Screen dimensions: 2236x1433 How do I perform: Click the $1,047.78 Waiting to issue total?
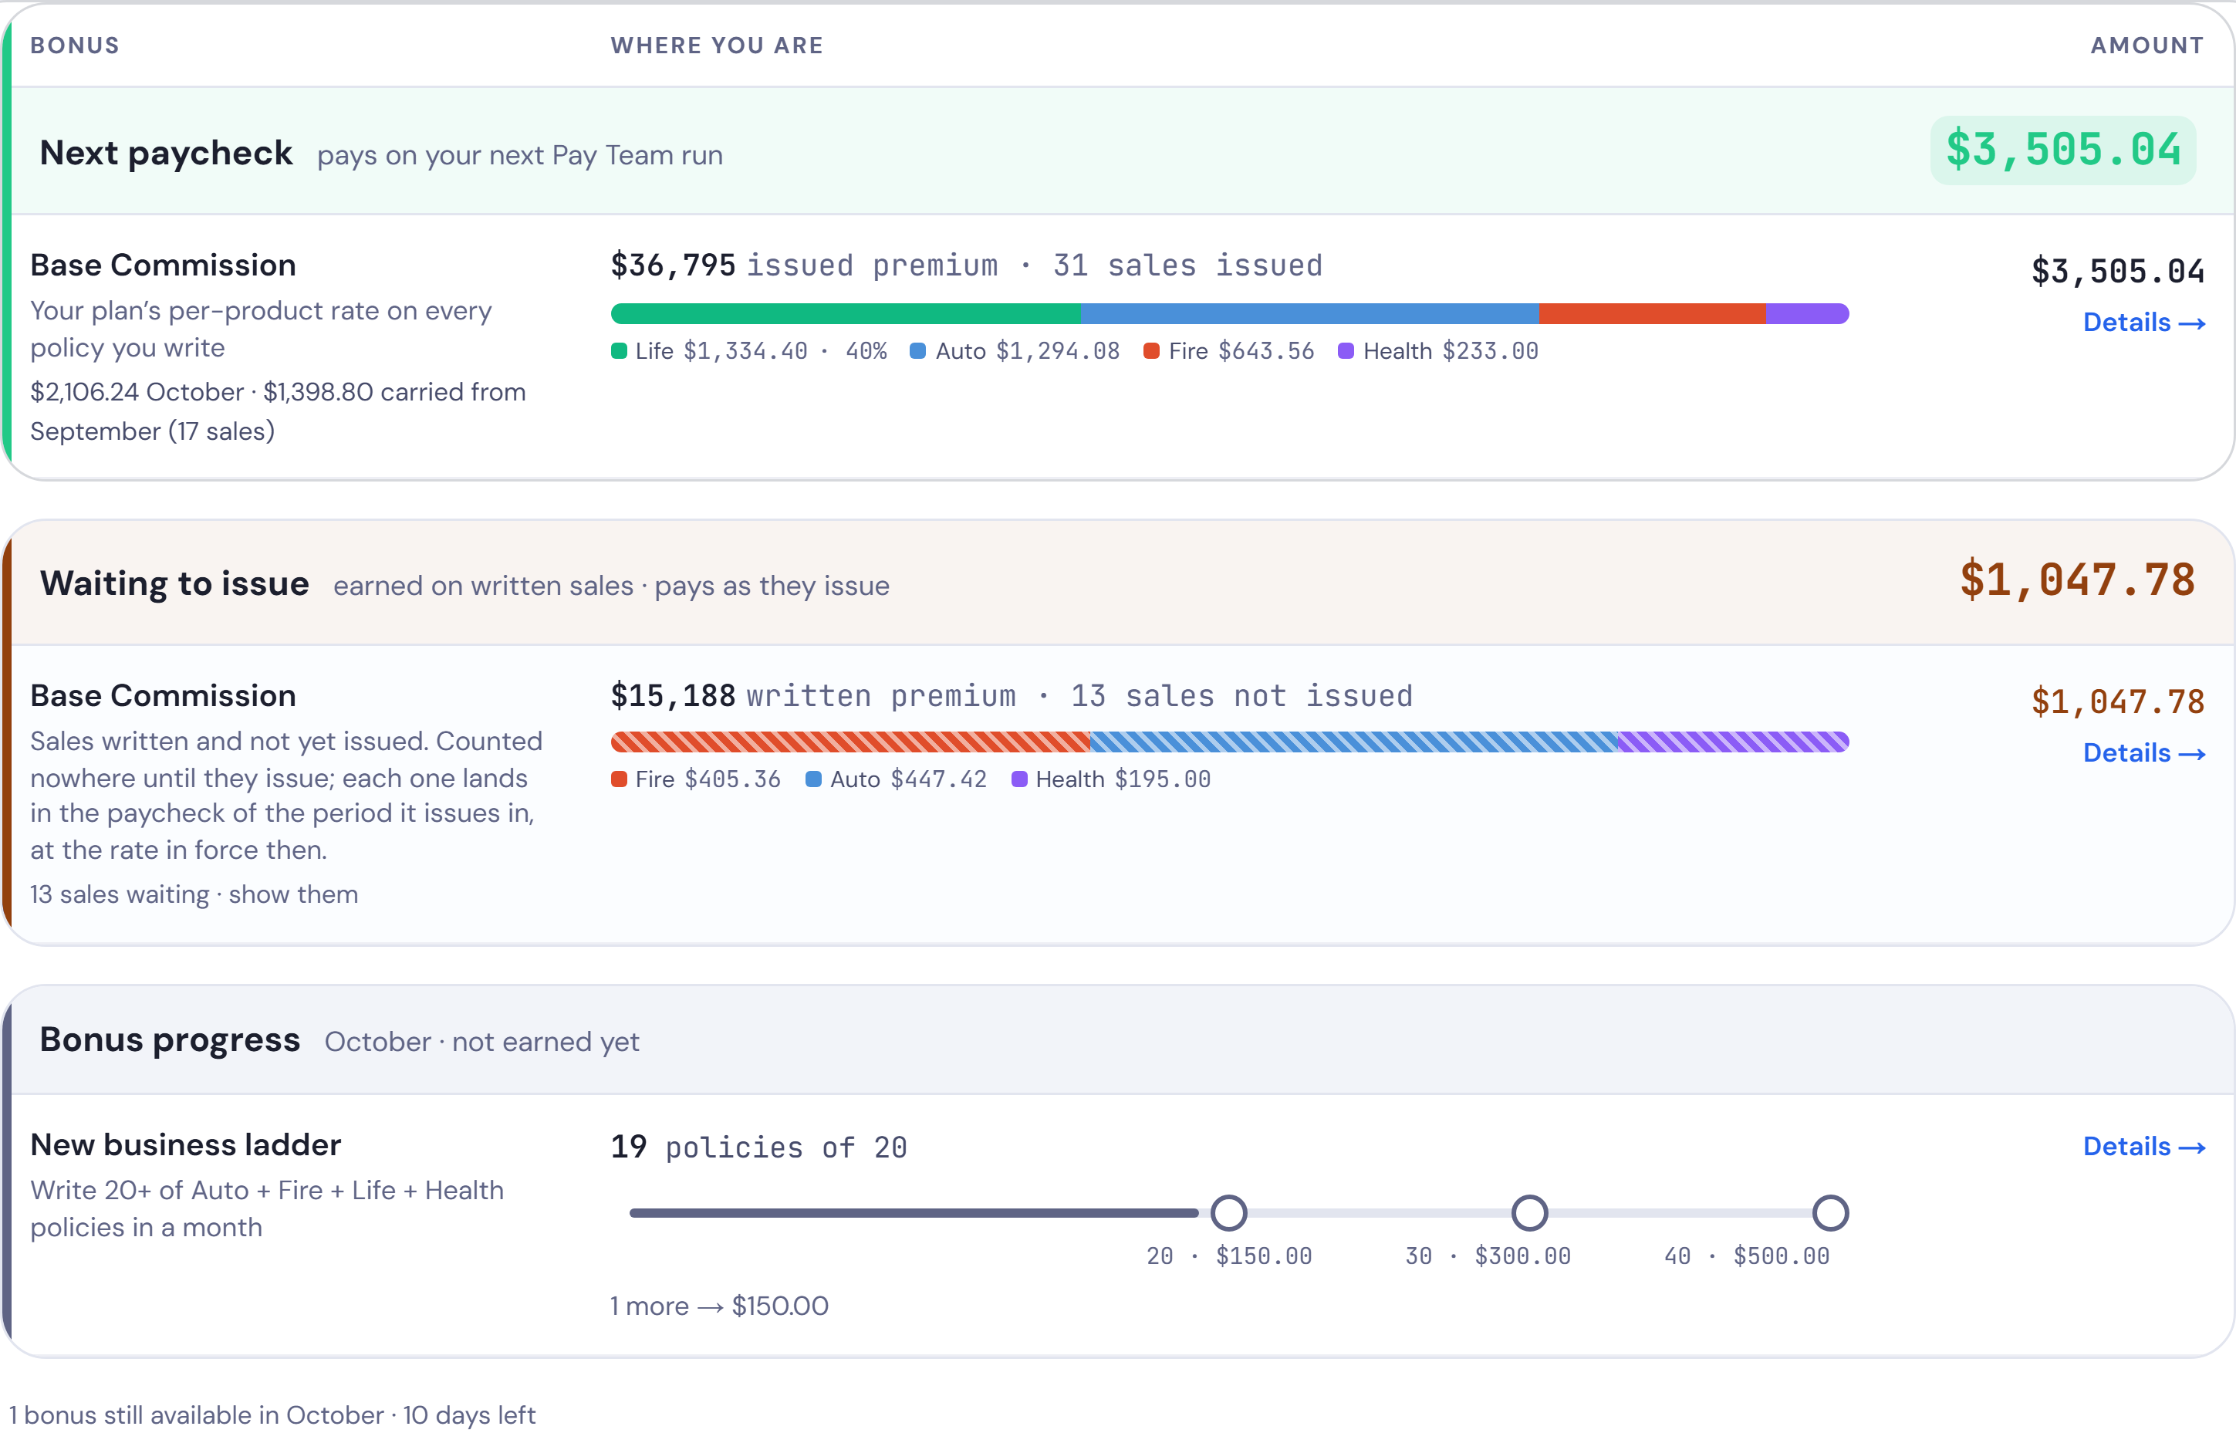point(2077,580)
